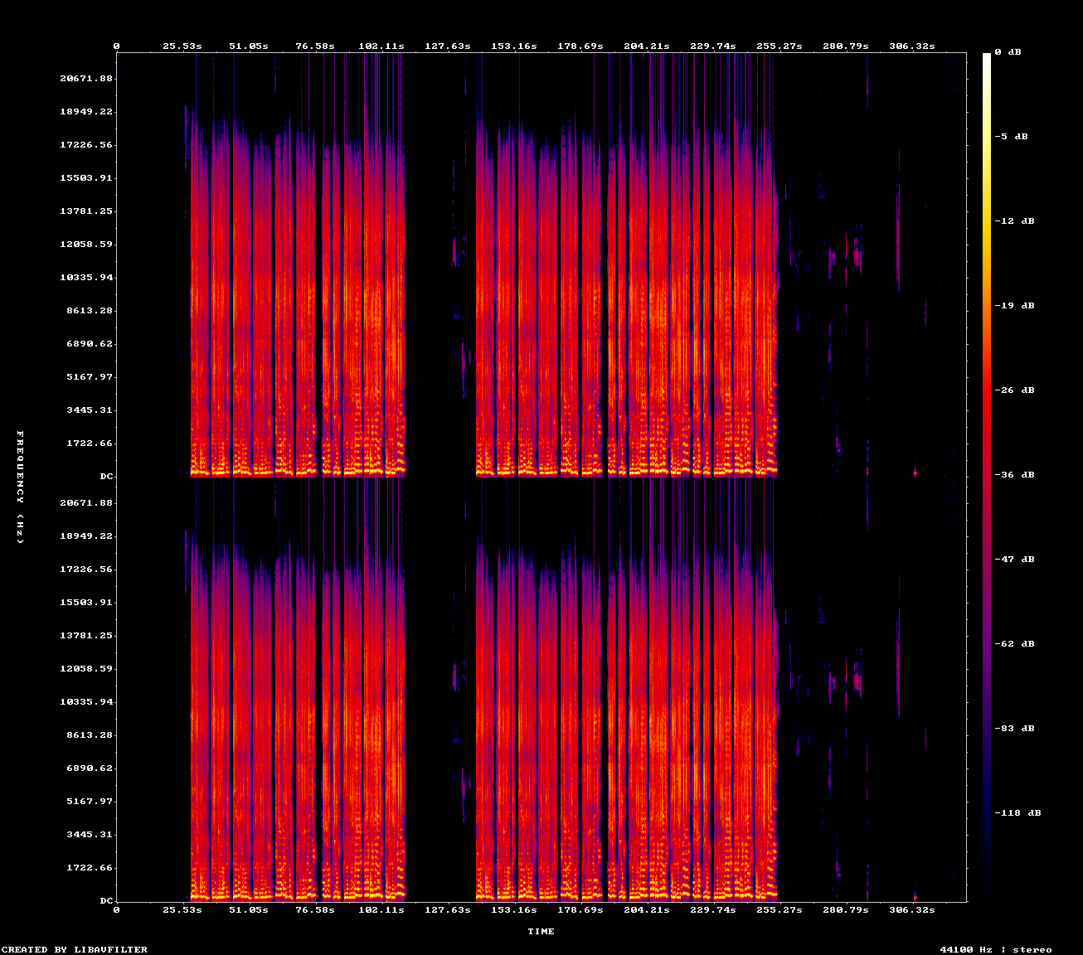The image size is (1083, 955).
Task: Click 255.27s on the bottom time axis
Action: pos(779,910)
